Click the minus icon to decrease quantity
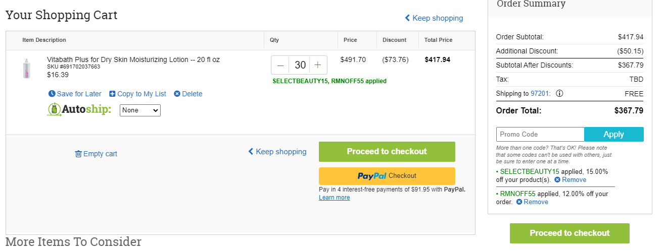This screenshot has width=666, height=252. [x=280, y=65]
